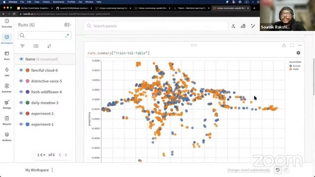The height and width of the screenshot is (177, 315).
Task: Go to next page of runs
Action: (x=66, y=155)
